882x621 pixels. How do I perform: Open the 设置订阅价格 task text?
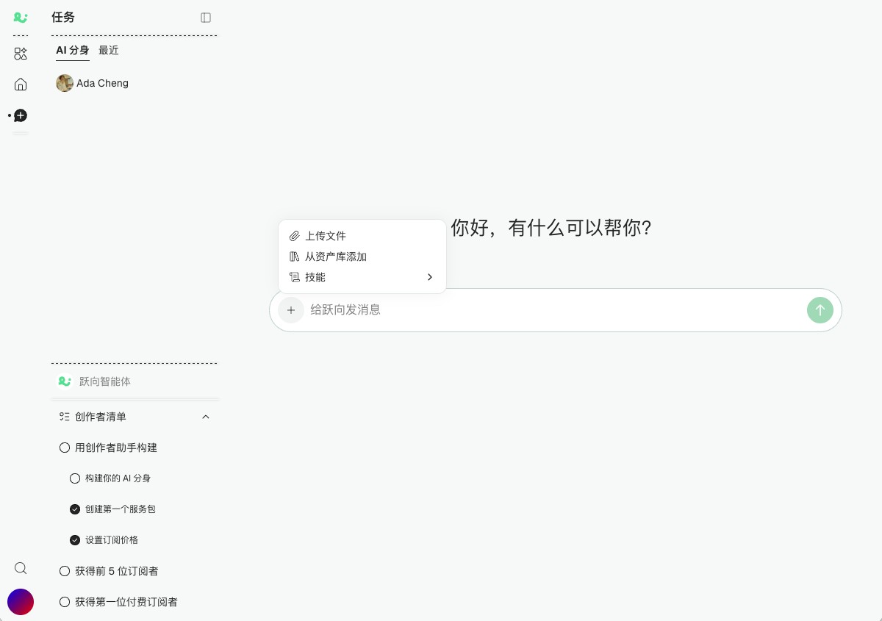[112, 540]
